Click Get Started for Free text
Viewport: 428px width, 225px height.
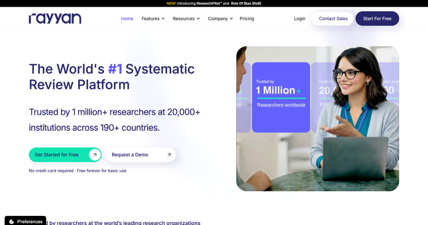click(57, 154)
